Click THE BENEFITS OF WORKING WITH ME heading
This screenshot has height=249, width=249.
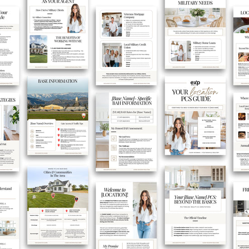click(x=68, y=39)
